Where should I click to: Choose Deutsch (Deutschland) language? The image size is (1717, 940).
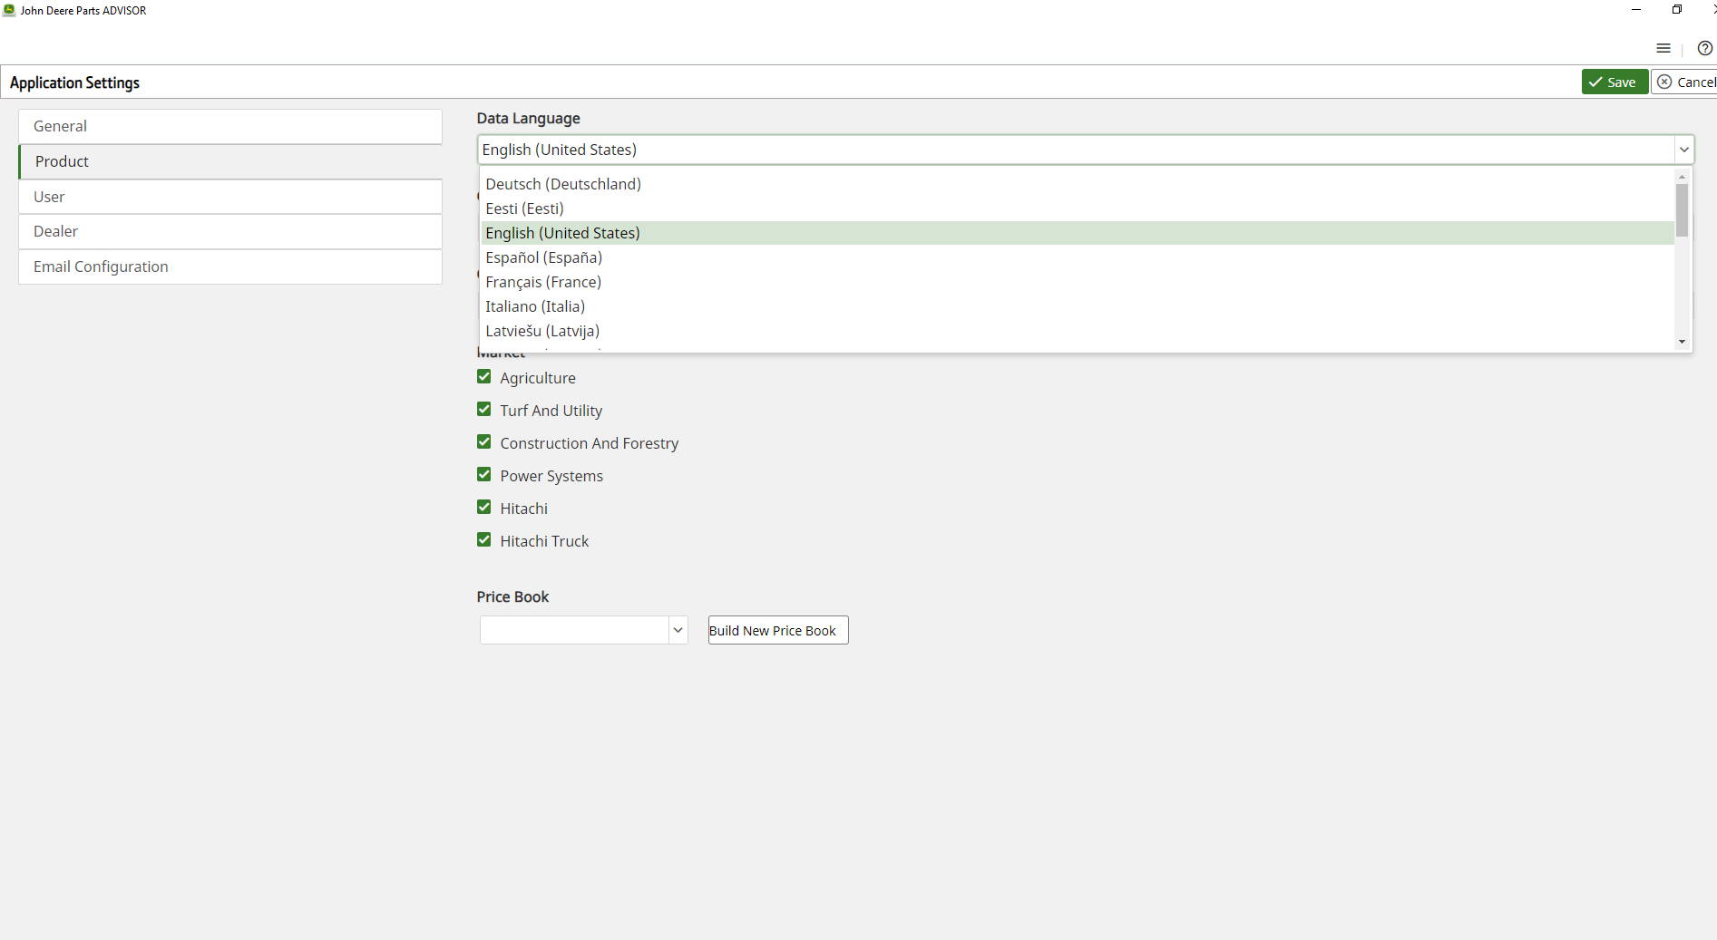1078,184
